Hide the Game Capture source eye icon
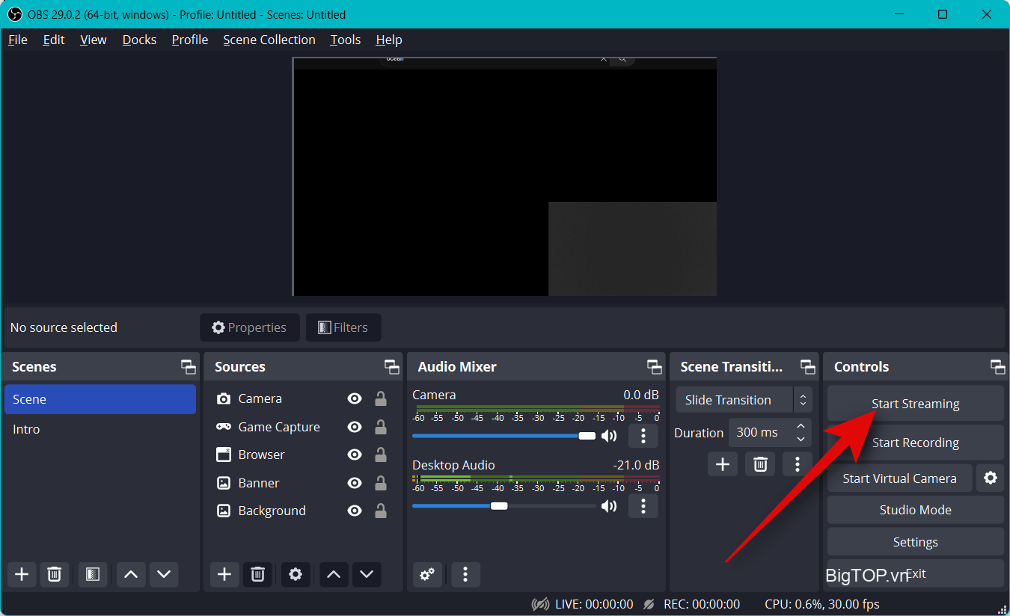The image size is (1010, 616). click(355, 427)
